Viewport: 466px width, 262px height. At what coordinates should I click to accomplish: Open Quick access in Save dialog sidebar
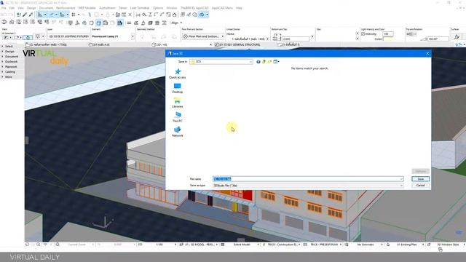pos(178,74)
